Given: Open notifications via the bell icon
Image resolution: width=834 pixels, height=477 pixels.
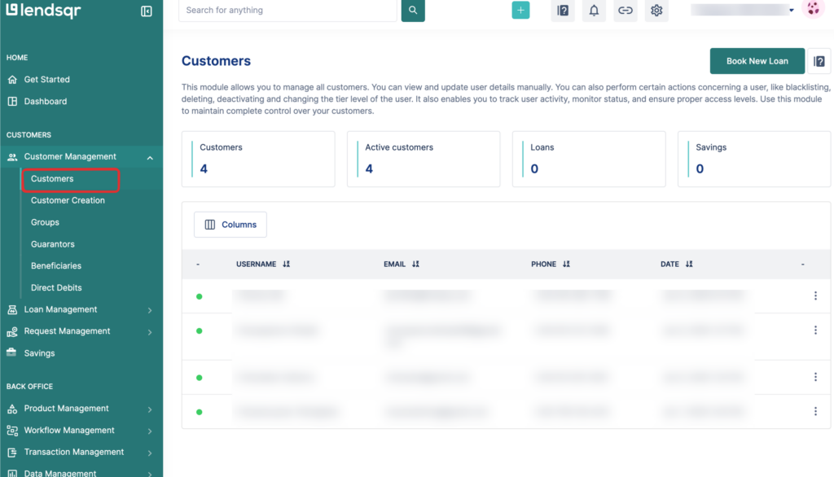Looking at the screenshot, I should pyautogui.click(x=594, y=11).
